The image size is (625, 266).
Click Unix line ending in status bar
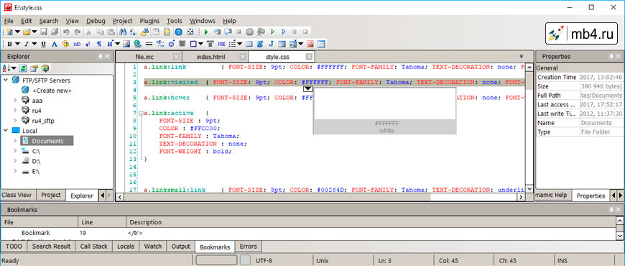(322, 261)
